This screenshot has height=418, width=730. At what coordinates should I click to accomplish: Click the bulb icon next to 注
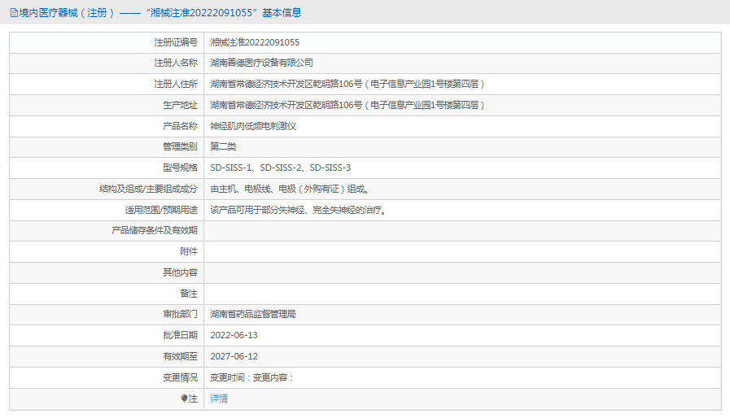click(184, 398)
